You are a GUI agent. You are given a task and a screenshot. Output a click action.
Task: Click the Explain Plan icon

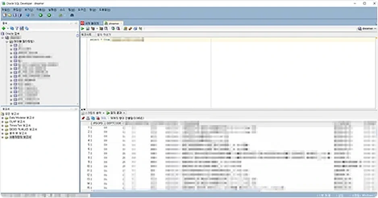click(93, 29)
